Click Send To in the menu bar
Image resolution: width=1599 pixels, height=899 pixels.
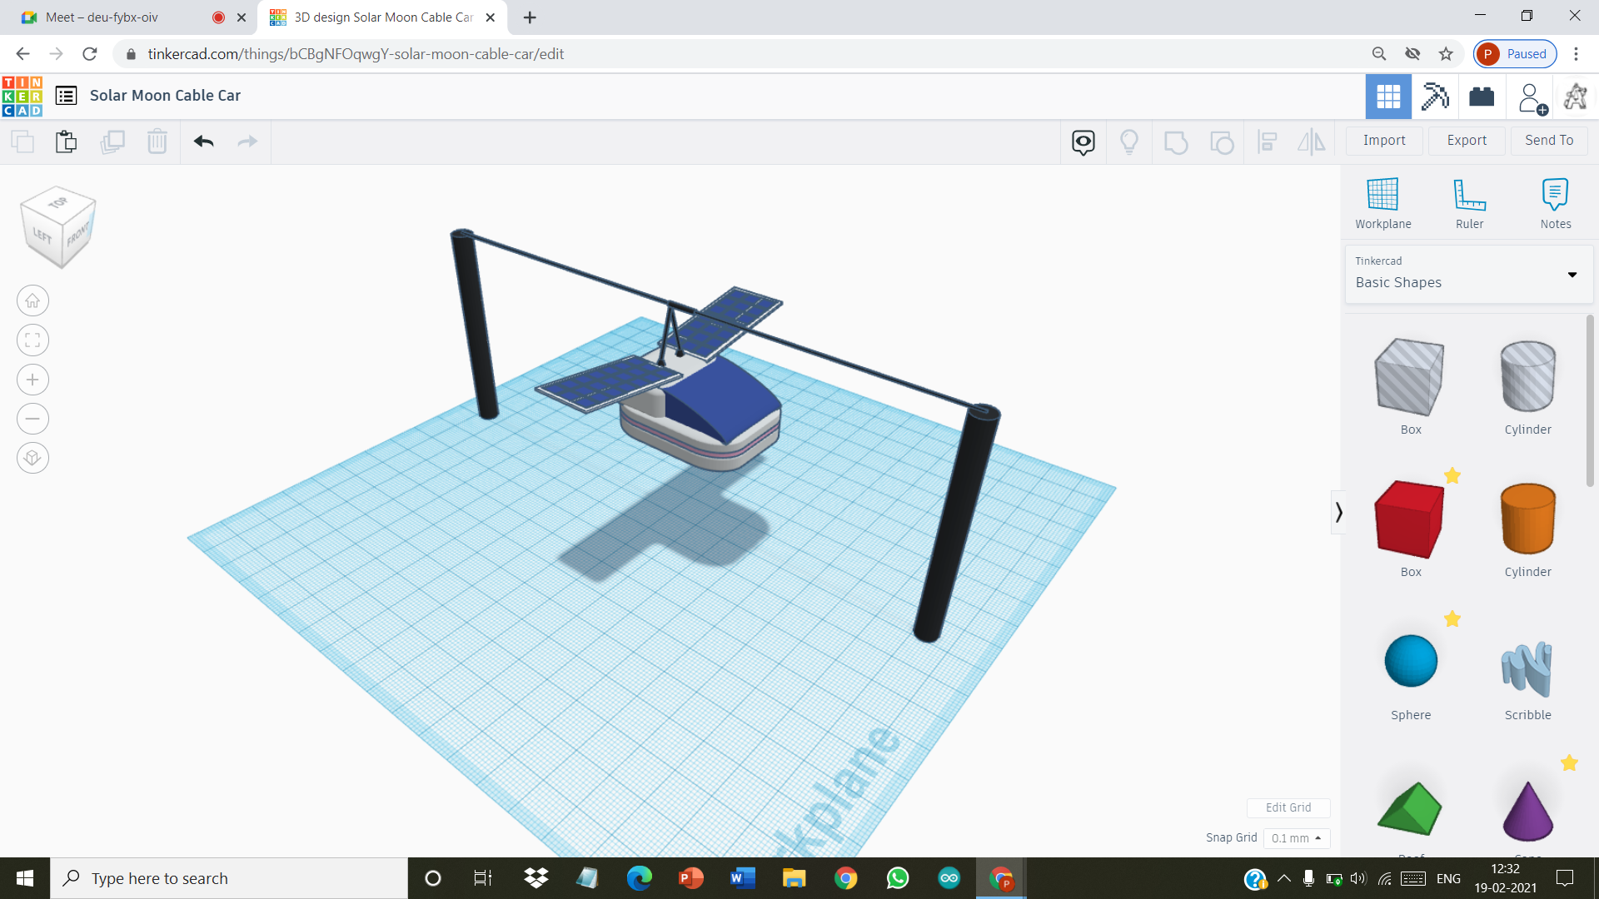click(1548, 140)
